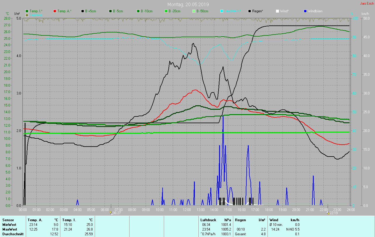Click the black Regen legend square
This screenshot has height=237, width=375.
coord(250,11)
